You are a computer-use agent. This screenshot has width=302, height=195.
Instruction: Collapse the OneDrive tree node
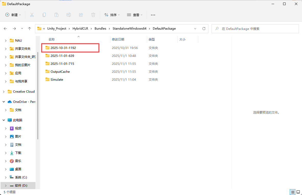4,102
